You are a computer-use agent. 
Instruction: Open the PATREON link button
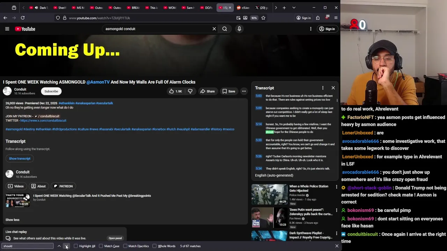[x=63, y=186]
